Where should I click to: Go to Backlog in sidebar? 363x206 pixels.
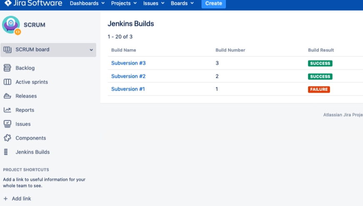click(x=25, y=68)
